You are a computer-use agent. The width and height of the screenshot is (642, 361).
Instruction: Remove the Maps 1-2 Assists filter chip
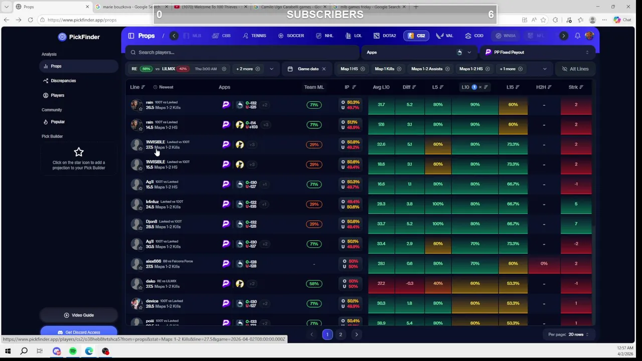pos(447,69)
